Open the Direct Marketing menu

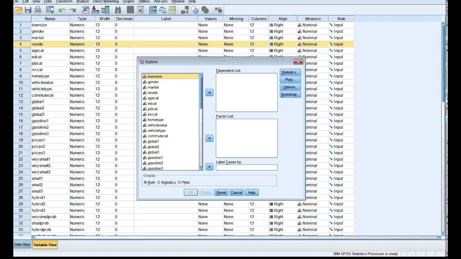point(106,1)
